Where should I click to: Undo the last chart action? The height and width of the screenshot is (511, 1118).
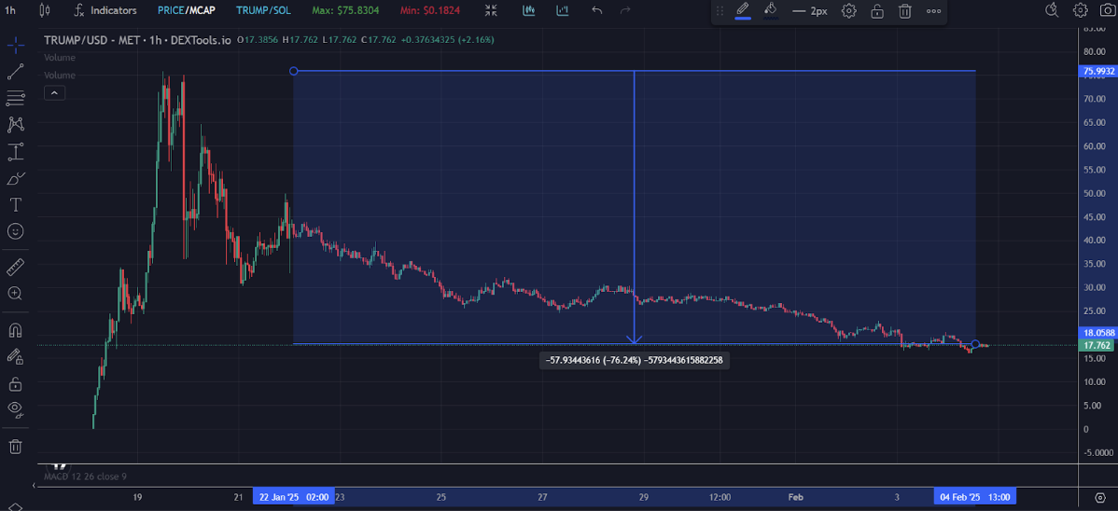coord(597,10)
